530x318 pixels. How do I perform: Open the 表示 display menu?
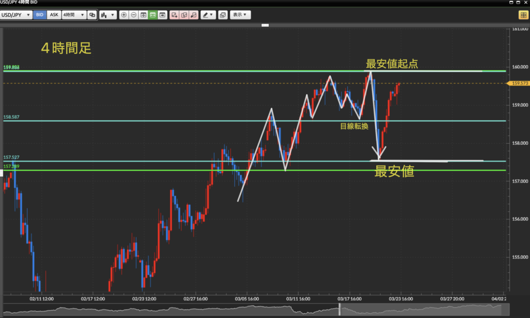[x=240, y=15]
